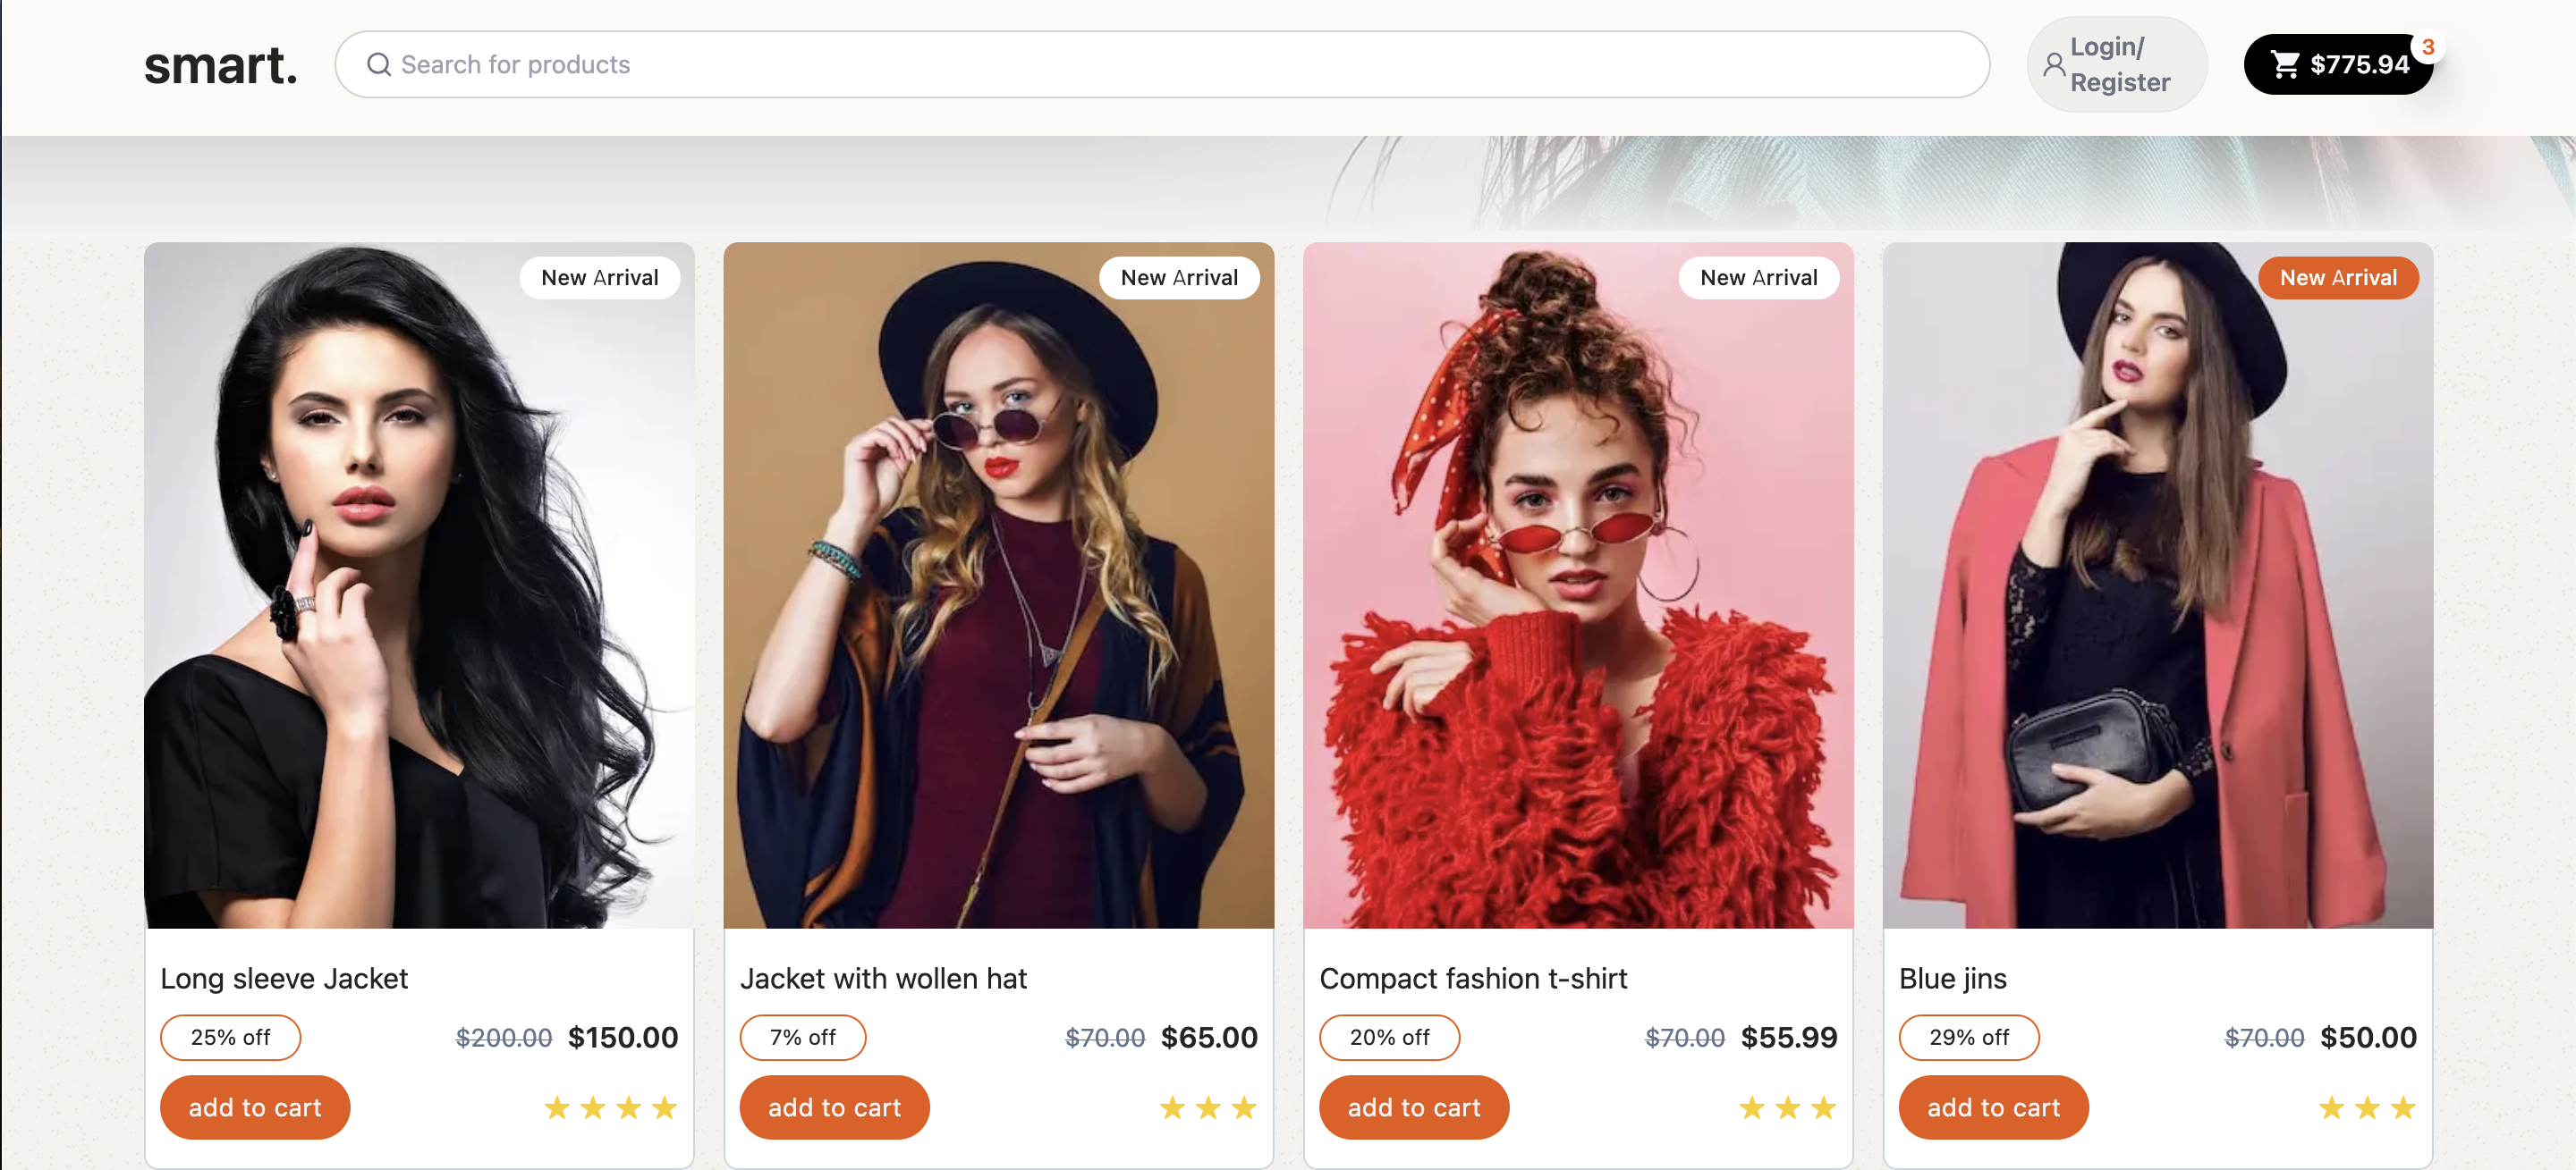The height and width of the screenshot is (1170, 2576).
Task: Click the 25% off discount tag
Action: click(x=230, y=1037)
